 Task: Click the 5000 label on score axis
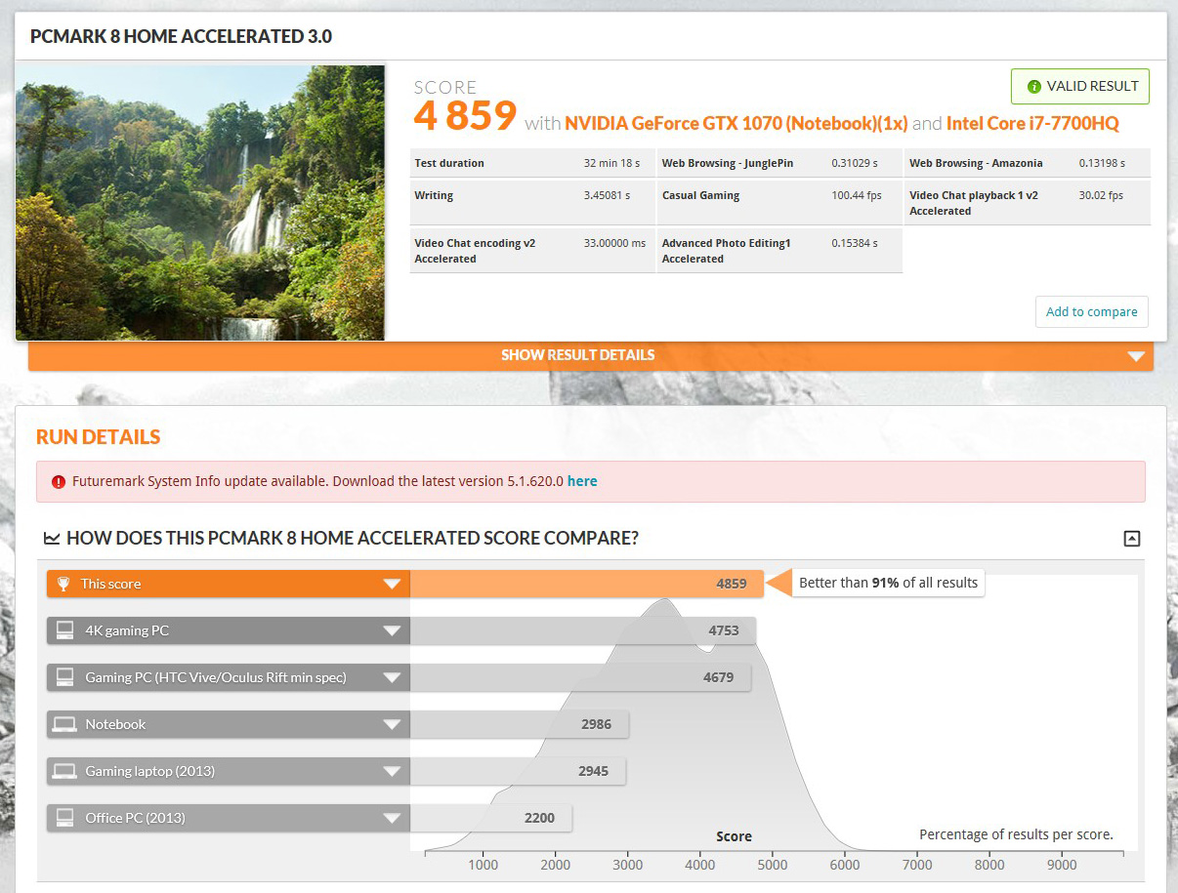click(772, 865)
